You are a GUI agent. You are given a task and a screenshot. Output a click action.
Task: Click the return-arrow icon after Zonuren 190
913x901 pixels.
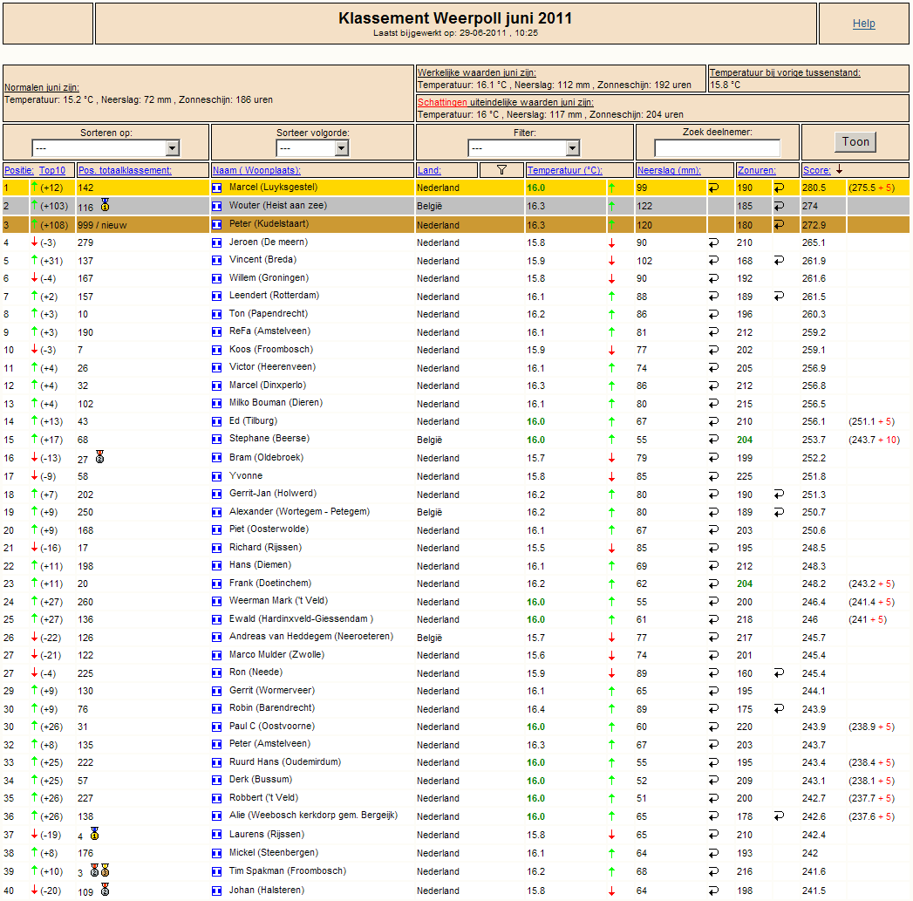pos(779,188)
